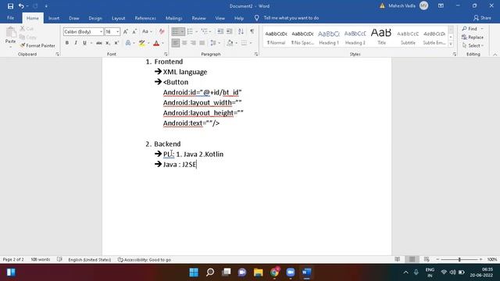This screenshot has height=281, width=500.
Task: Justify the paragraph text
Action: coord(202,43)
